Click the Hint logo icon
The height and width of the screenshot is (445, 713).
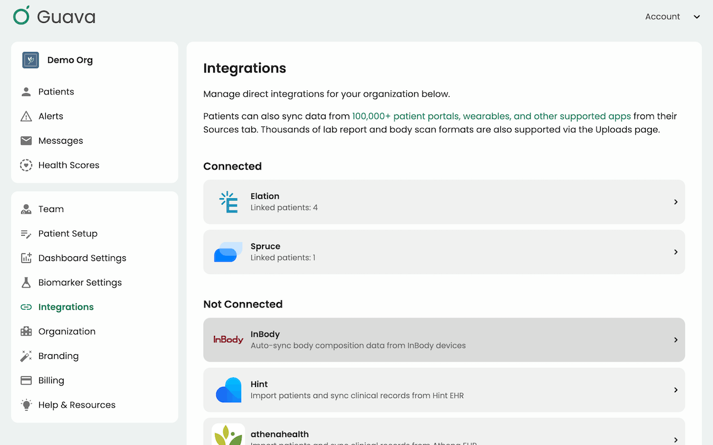point(229,390)
